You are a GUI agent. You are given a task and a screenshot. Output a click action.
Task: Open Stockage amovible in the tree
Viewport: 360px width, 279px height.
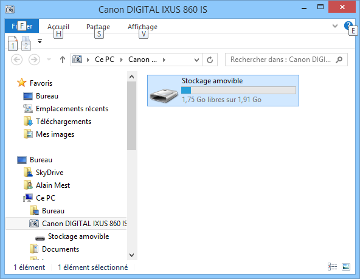click(x=78, y=236)
